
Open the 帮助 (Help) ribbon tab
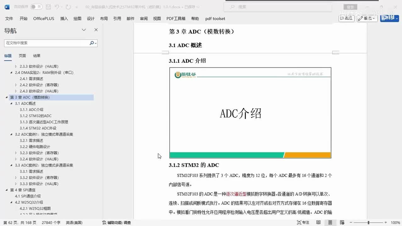(x=195, y=19)
